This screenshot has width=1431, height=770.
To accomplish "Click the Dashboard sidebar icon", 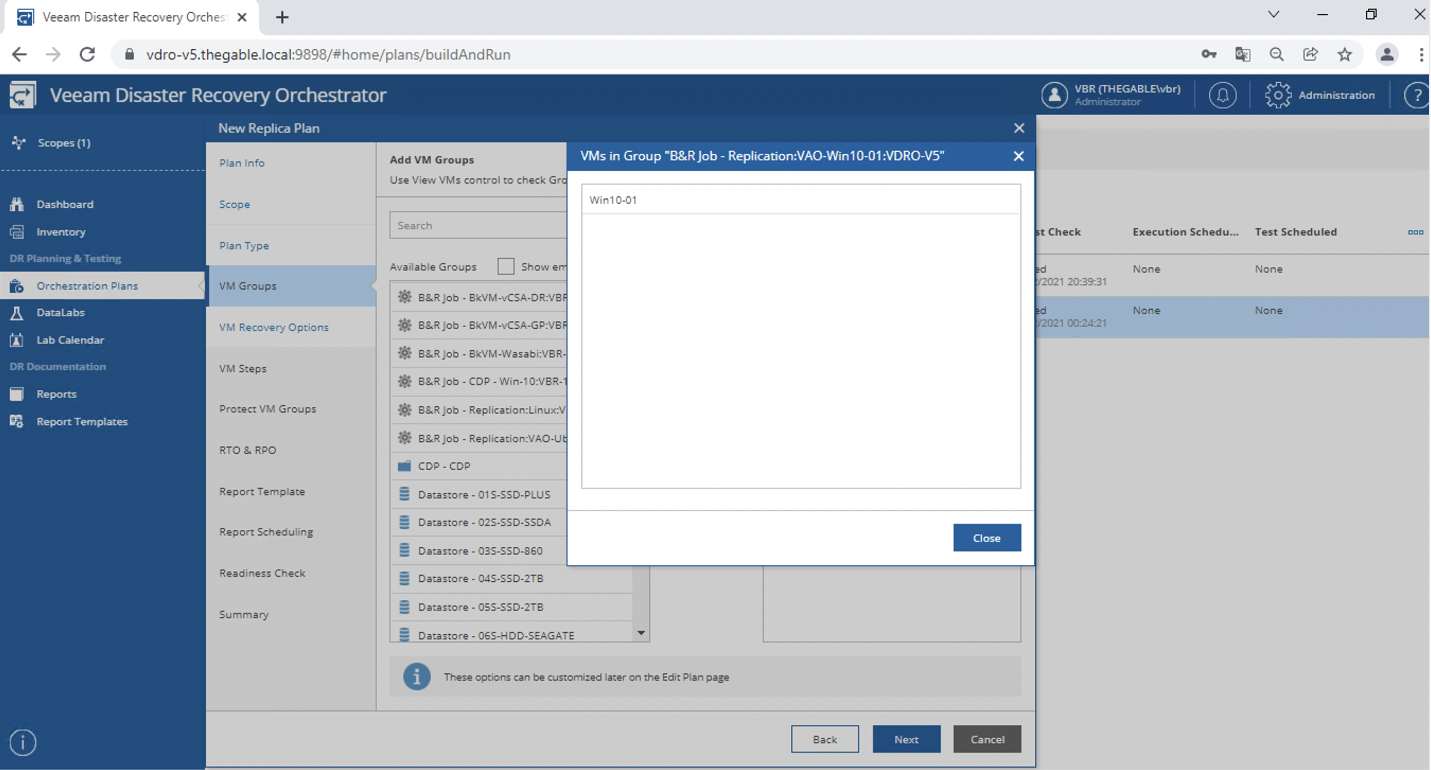I will [x=16, y=204].
